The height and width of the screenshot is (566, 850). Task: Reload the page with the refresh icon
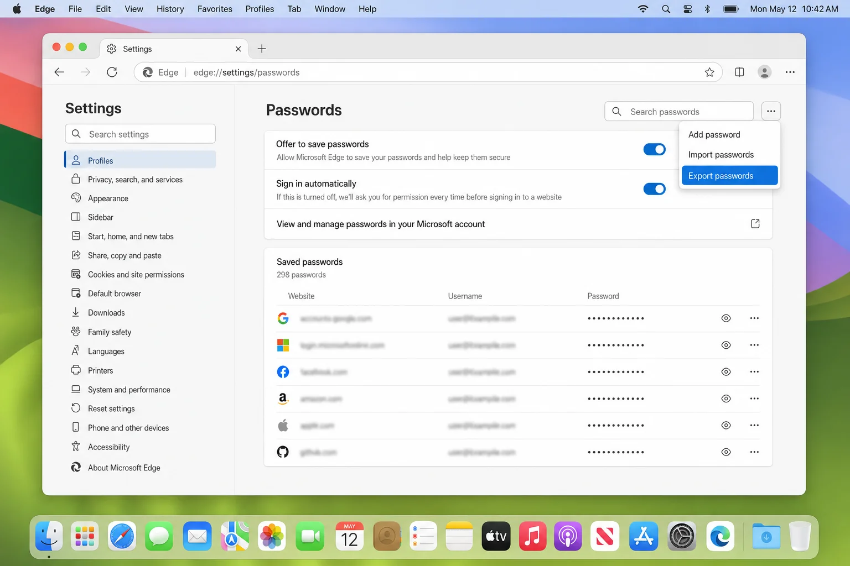pos(112,72)
